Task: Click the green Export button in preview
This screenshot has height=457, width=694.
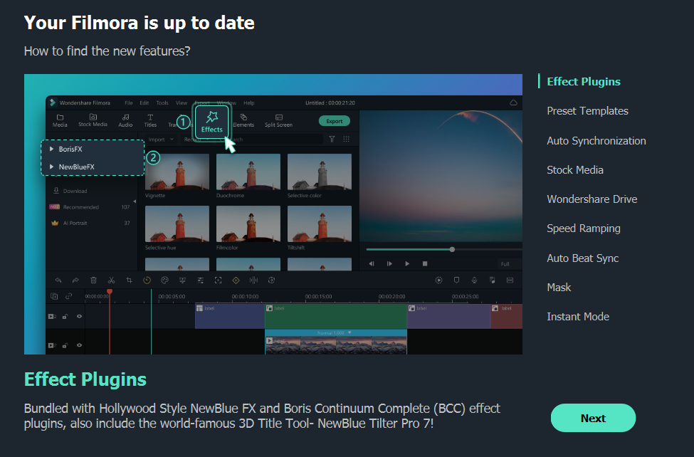Action: 334,121
